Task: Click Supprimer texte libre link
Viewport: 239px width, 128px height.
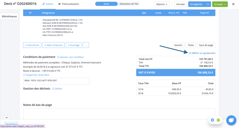Action: pyautogui.click(x=36, y=75)
